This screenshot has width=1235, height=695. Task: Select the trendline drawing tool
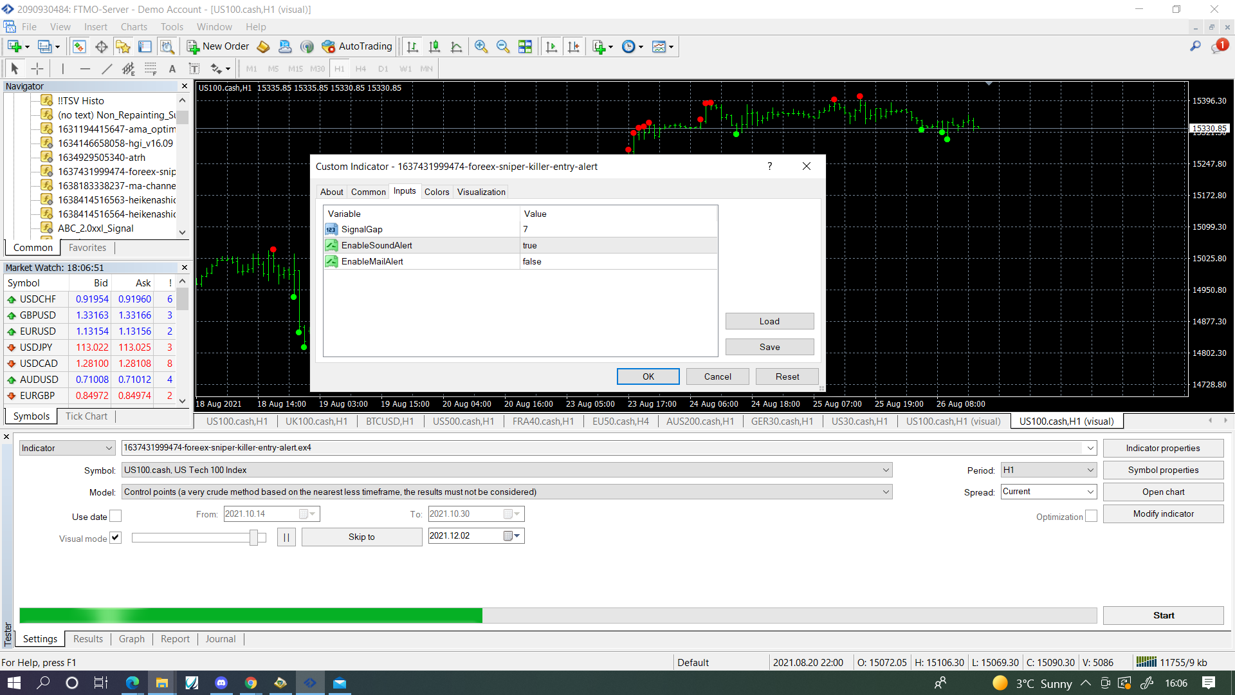coord(107,68)
